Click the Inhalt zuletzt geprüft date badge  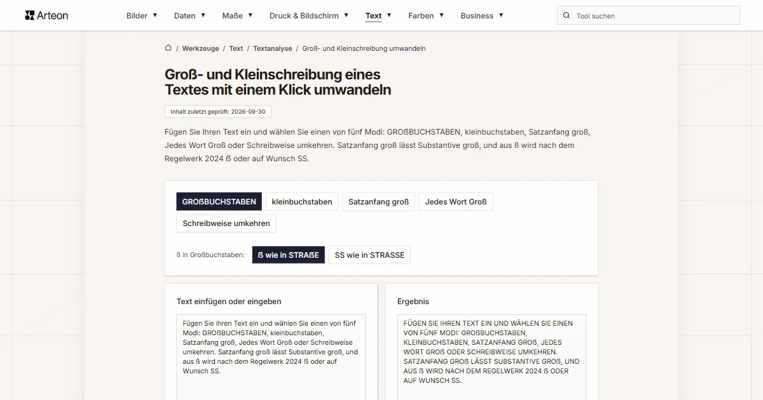(217, 111)
